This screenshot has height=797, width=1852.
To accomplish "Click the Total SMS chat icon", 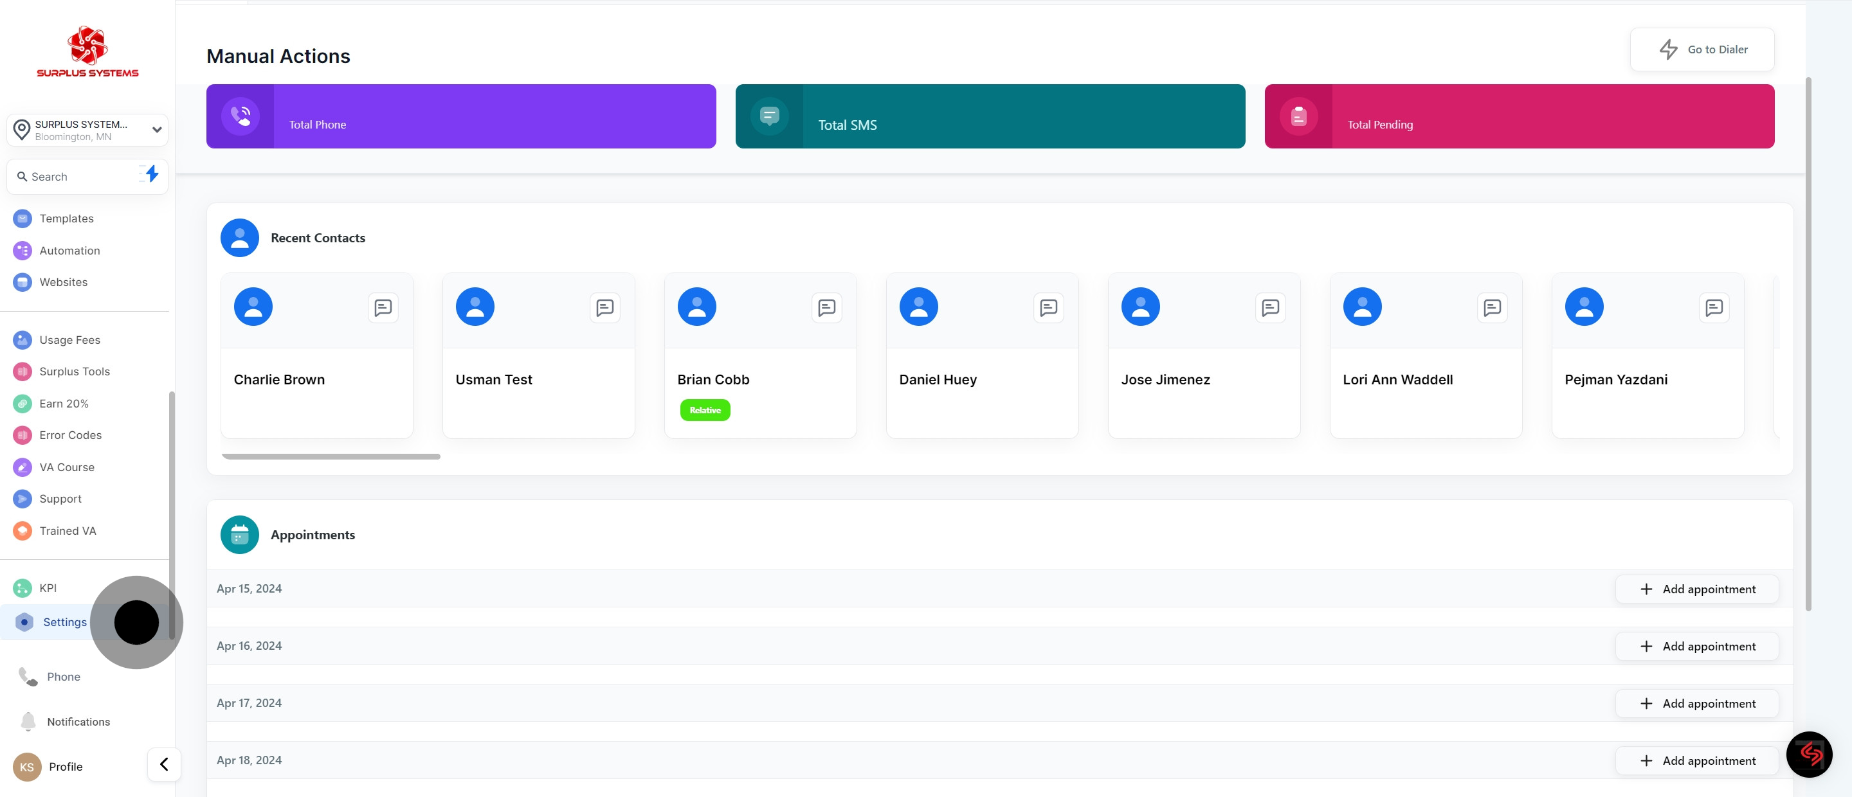I will [769, 116].
